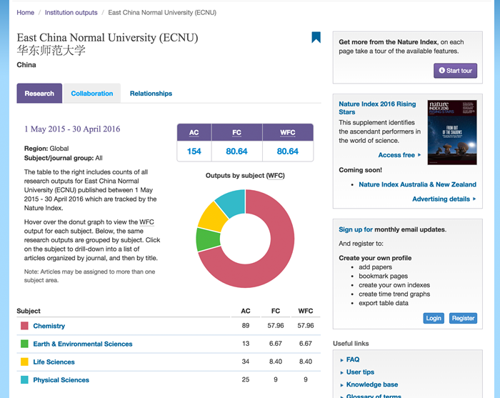Switch to the Collaboration tab
Viewport: 500px width, 398px height.
coord(91,94)
